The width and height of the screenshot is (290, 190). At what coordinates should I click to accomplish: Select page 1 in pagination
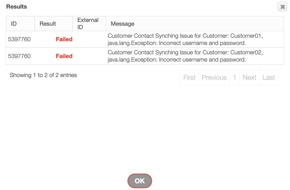click(x=235, y=77)
